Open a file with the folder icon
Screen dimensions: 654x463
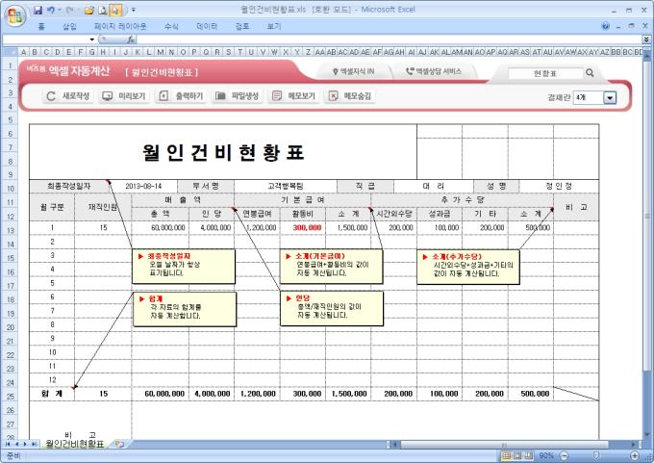click(88, 10)
